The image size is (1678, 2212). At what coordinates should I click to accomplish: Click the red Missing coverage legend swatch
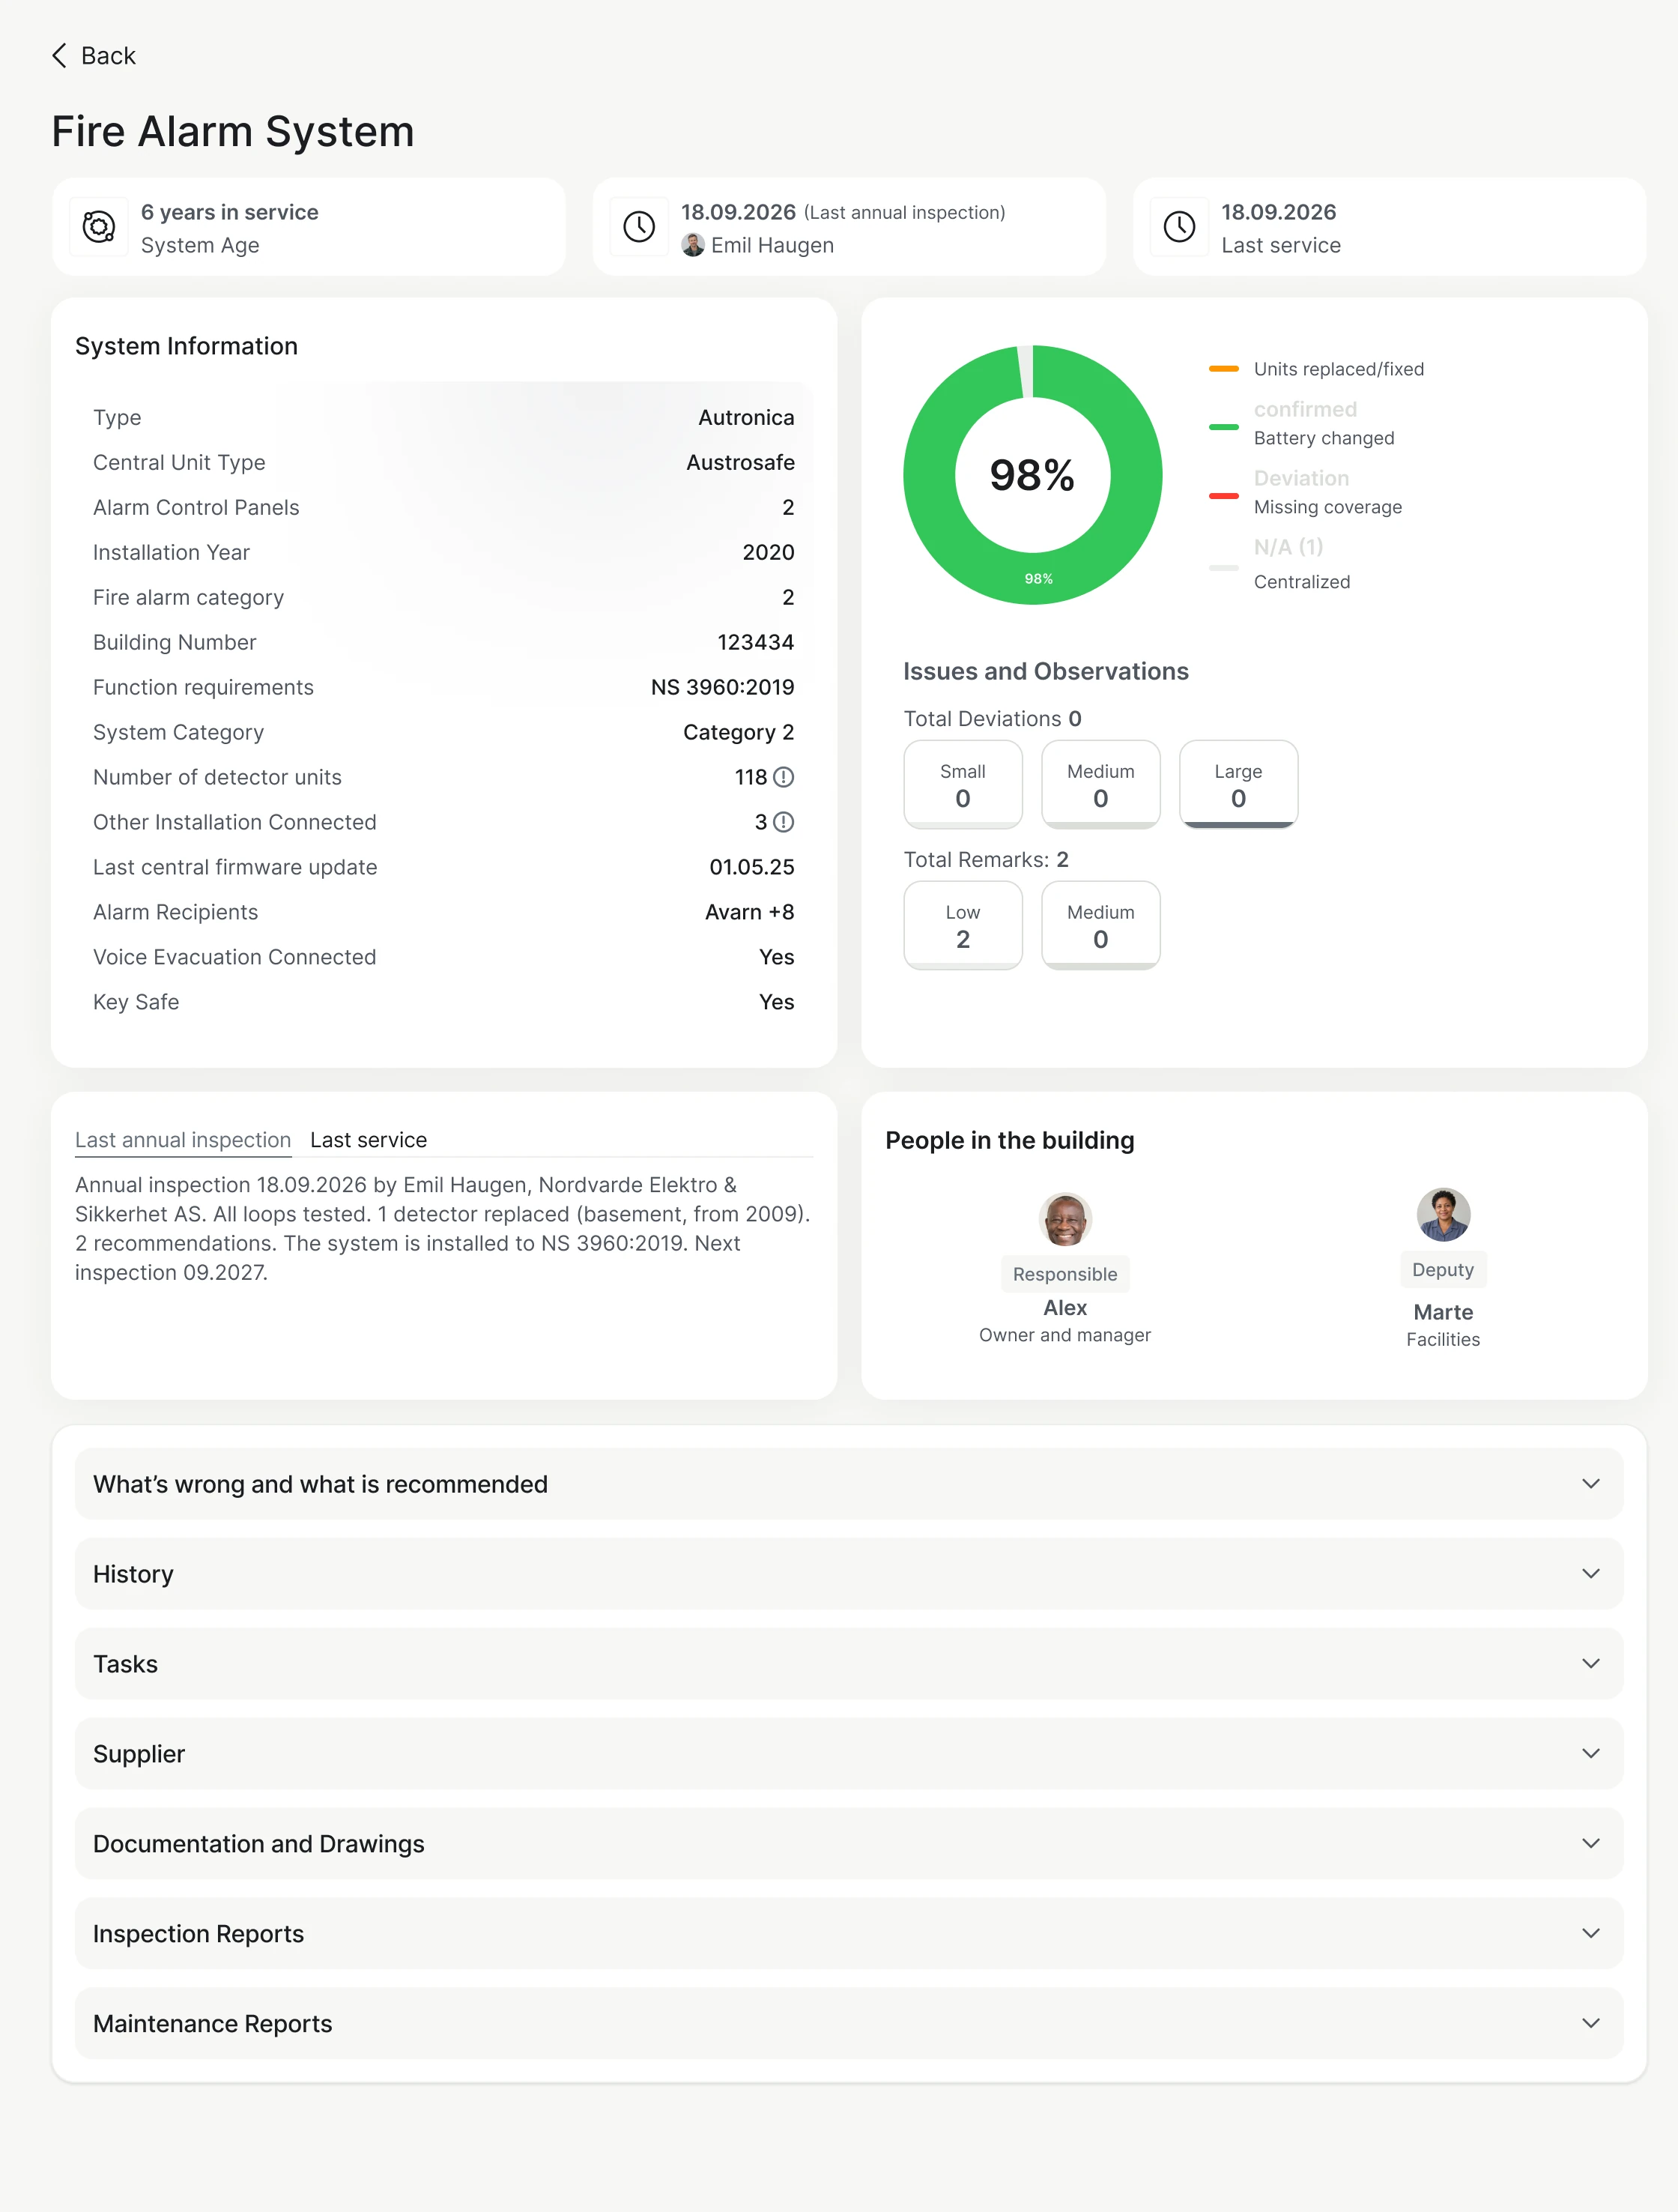coord(1223,496)
